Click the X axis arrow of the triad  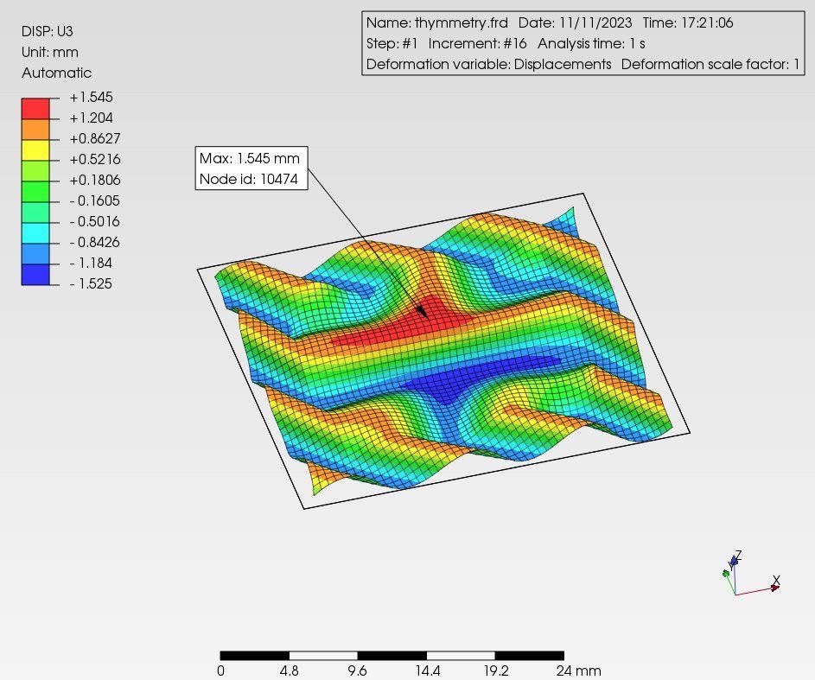click(x=775, y=588)
